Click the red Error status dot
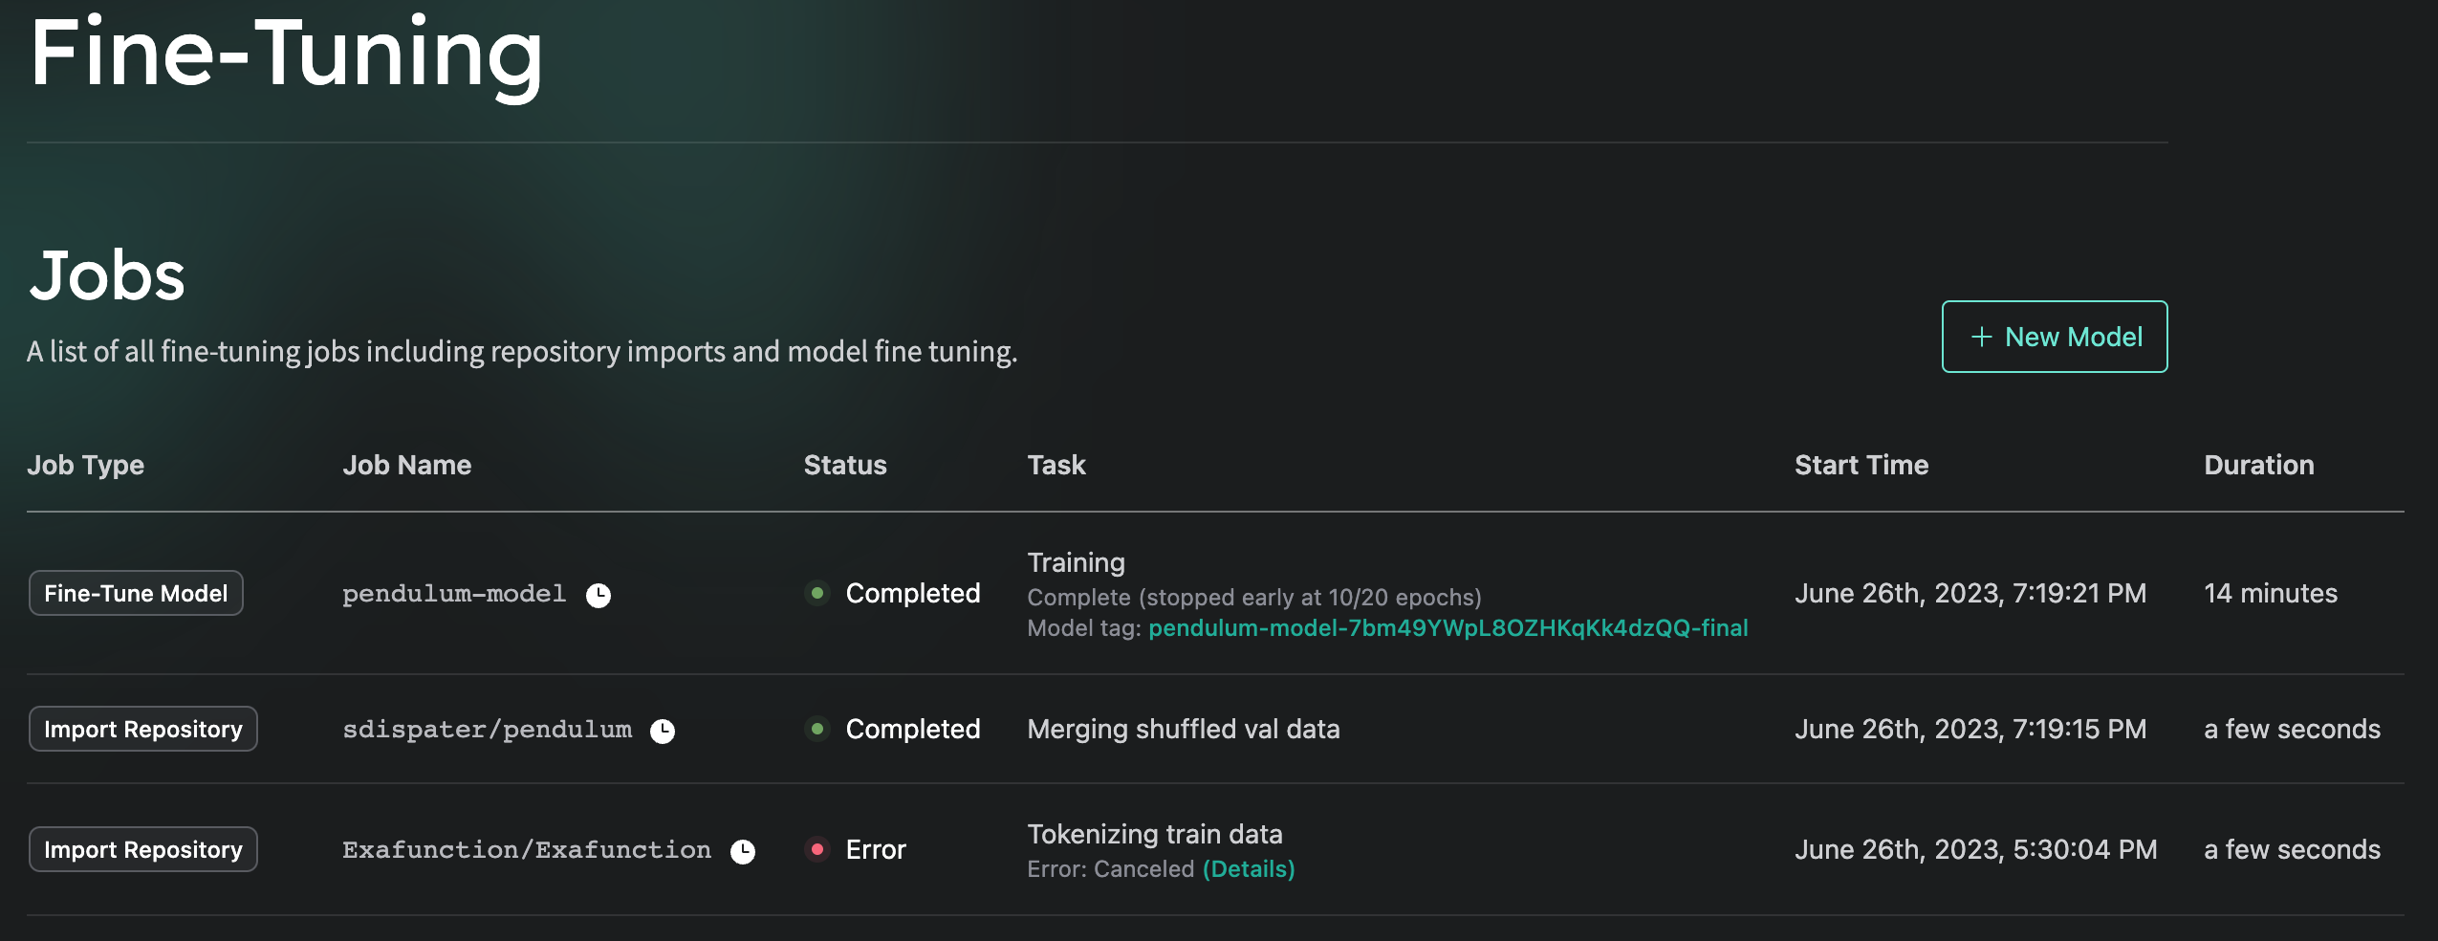 click(x=817, y=849)
